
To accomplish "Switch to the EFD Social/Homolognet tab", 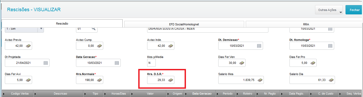I will click(184, 24).
